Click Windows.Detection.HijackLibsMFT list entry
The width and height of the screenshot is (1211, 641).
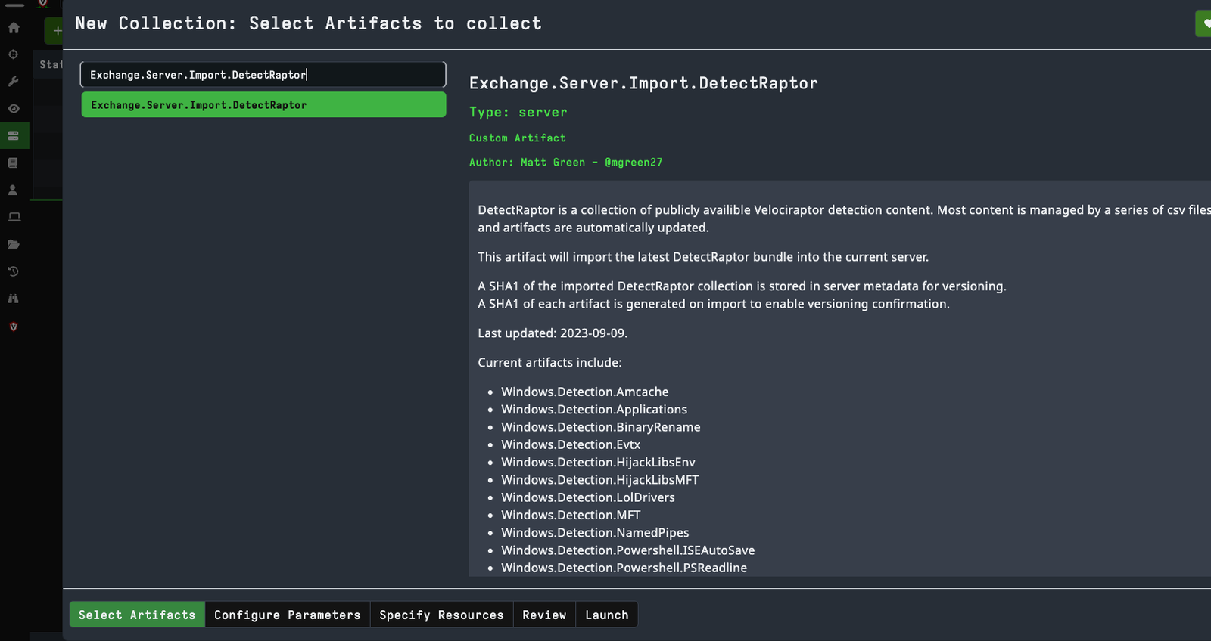point(600,480)
